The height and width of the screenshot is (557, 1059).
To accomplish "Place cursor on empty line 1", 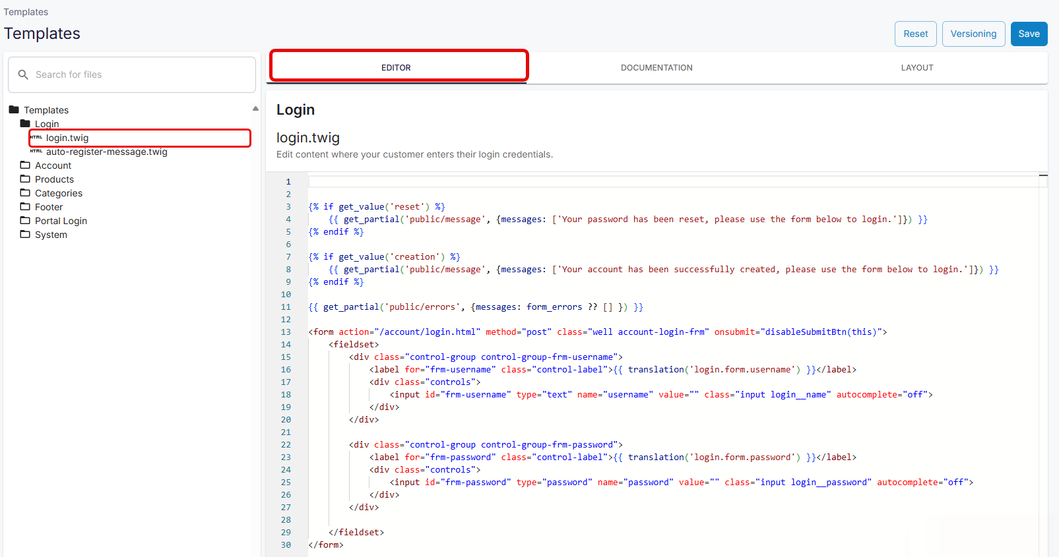I will [673, 181].
